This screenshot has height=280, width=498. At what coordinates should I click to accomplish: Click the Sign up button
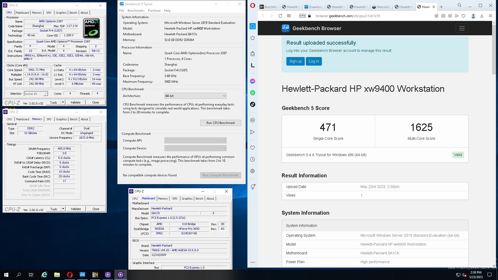(x=295, y=61)
